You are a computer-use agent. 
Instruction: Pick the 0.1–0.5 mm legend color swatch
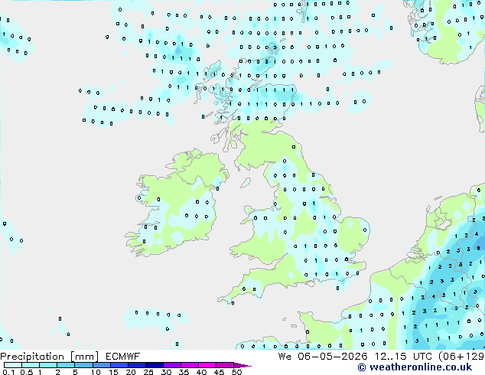13,365
